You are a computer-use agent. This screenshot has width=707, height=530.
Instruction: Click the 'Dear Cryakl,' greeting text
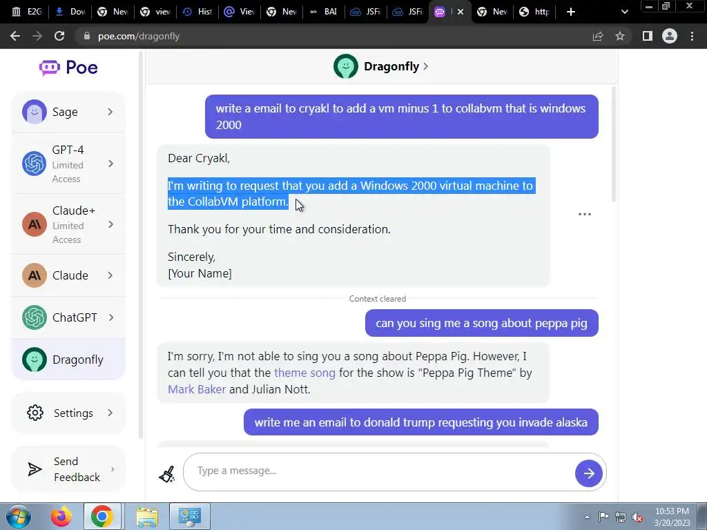coord(199,158)
